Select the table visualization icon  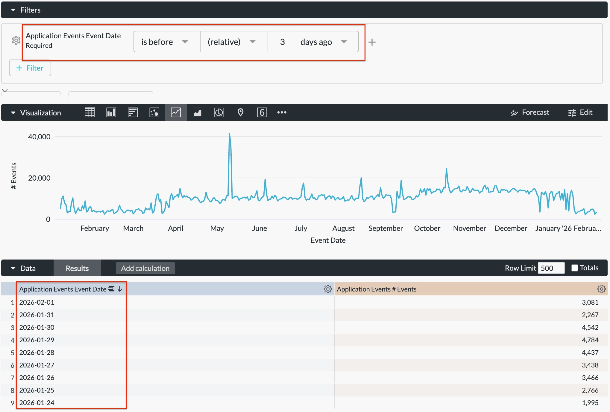tap(89, 112)
